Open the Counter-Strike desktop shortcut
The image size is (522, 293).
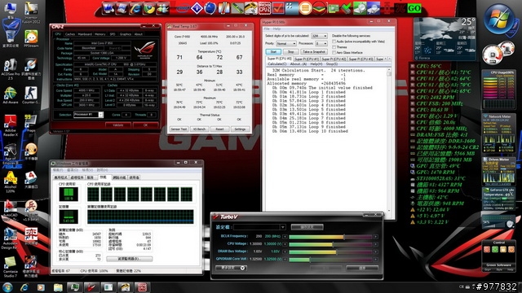(x=31, y=96)
